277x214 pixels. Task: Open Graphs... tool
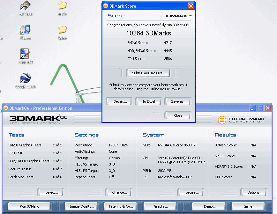point(160,206)
